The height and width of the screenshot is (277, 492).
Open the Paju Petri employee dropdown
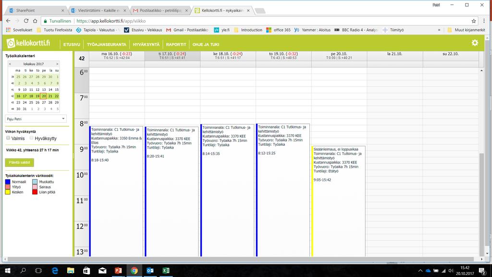(x=36, y=119)
